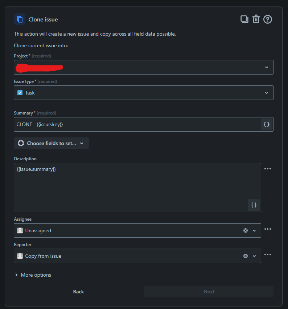288x309 pixels.
Task: Delete this action via the trash icon
Action: click(256, 19)
